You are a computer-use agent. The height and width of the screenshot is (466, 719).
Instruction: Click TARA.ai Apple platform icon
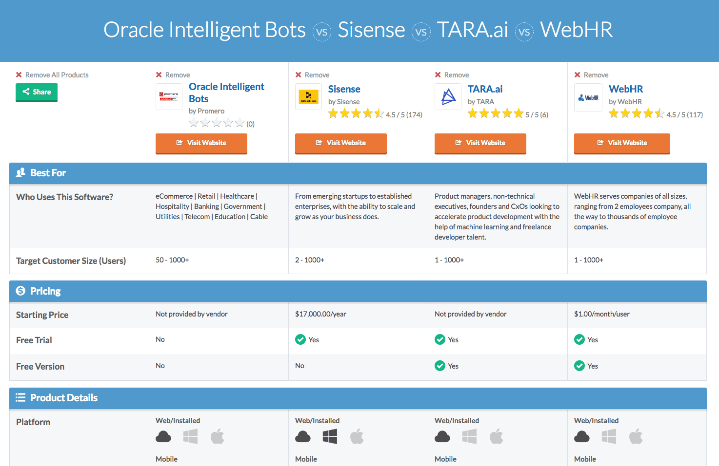pyautogui.click(x=497, y=436)
